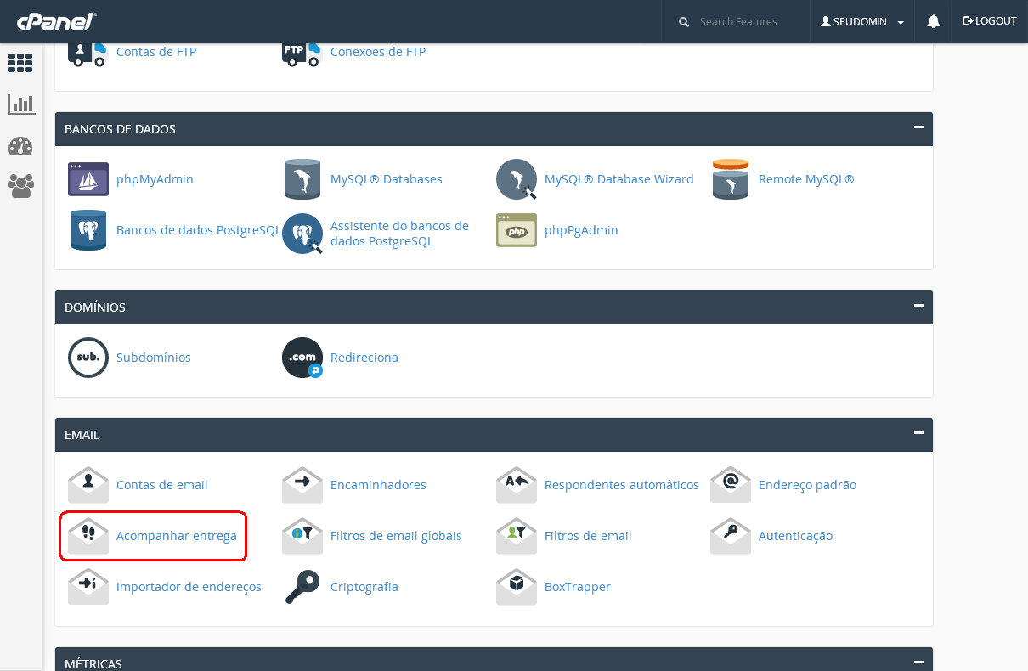Image resolution: width=1028 pixels, height=671 pixels.
Task: Click the MySQL Databases dolphin icon
Action: tap(302, 179)
